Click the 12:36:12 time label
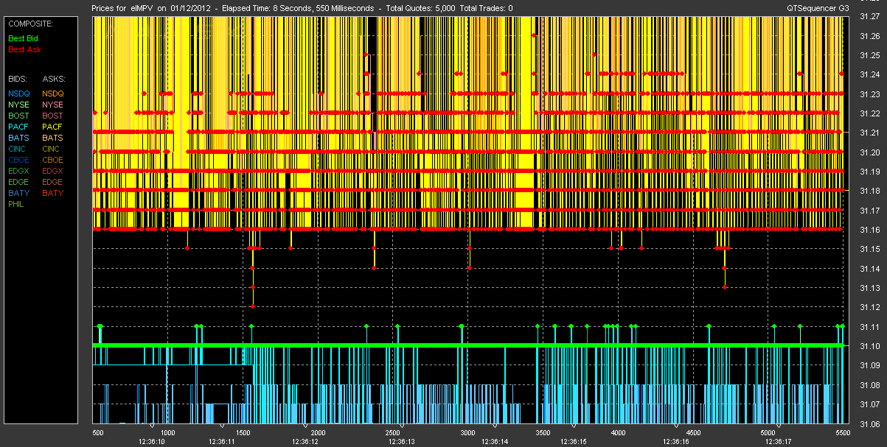This screenshot has height=447, width=887. (304, 442)
